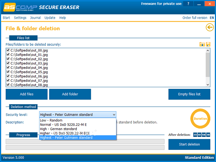Close the Secure Eraser window
This screenshot has height=162, width=216.
coord(210,4)
